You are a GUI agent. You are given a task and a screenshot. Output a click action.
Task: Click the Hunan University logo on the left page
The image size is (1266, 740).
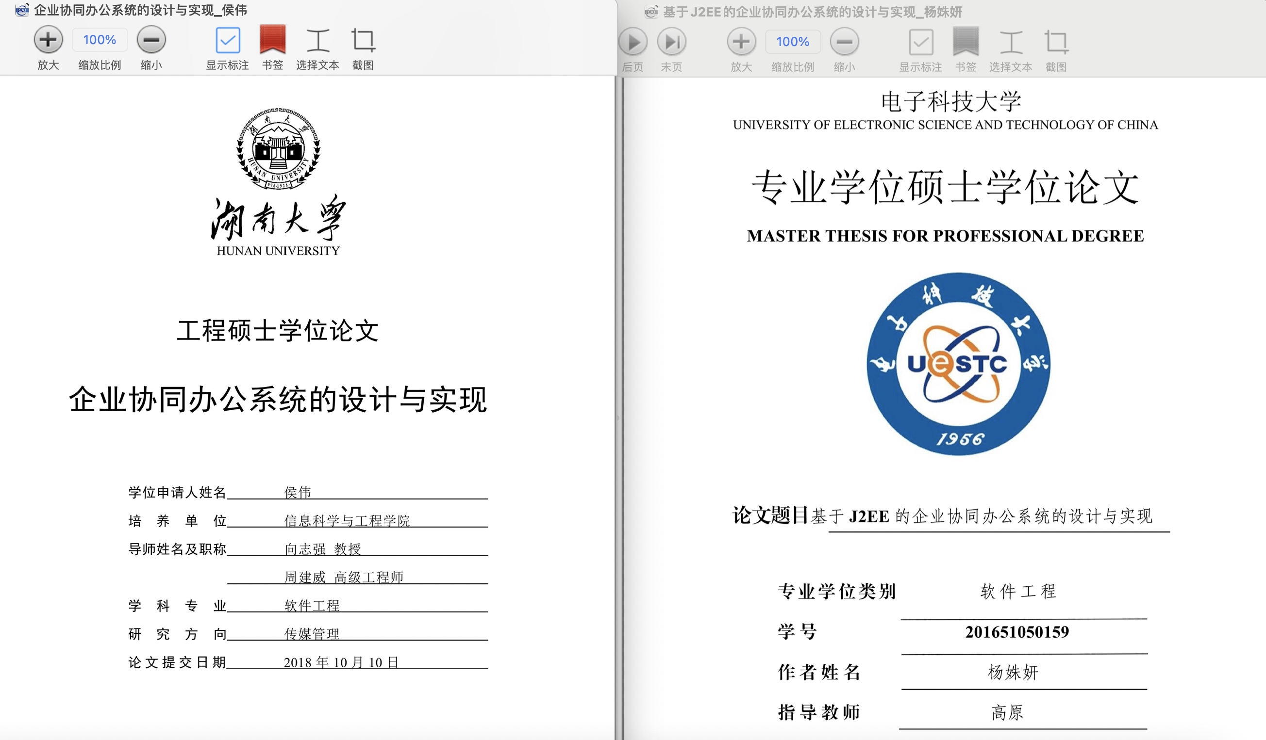[278, 149]
